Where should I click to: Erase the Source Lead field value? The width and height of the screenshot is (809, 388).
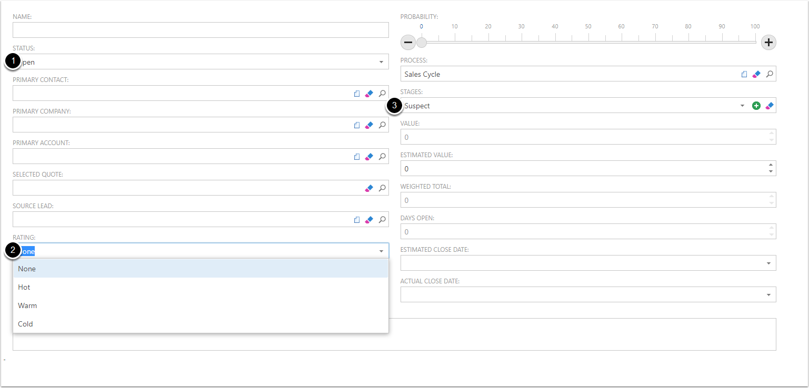369,220
